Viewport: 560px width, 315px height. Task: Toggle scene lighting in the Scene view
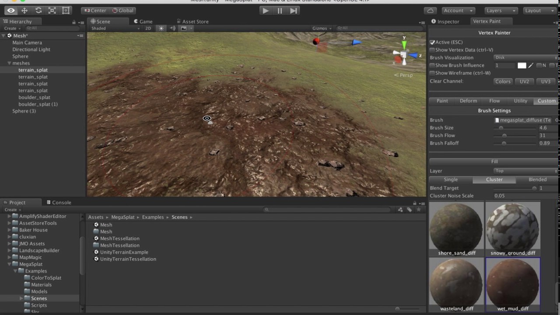pyautogui.click(x=161, y=28)
